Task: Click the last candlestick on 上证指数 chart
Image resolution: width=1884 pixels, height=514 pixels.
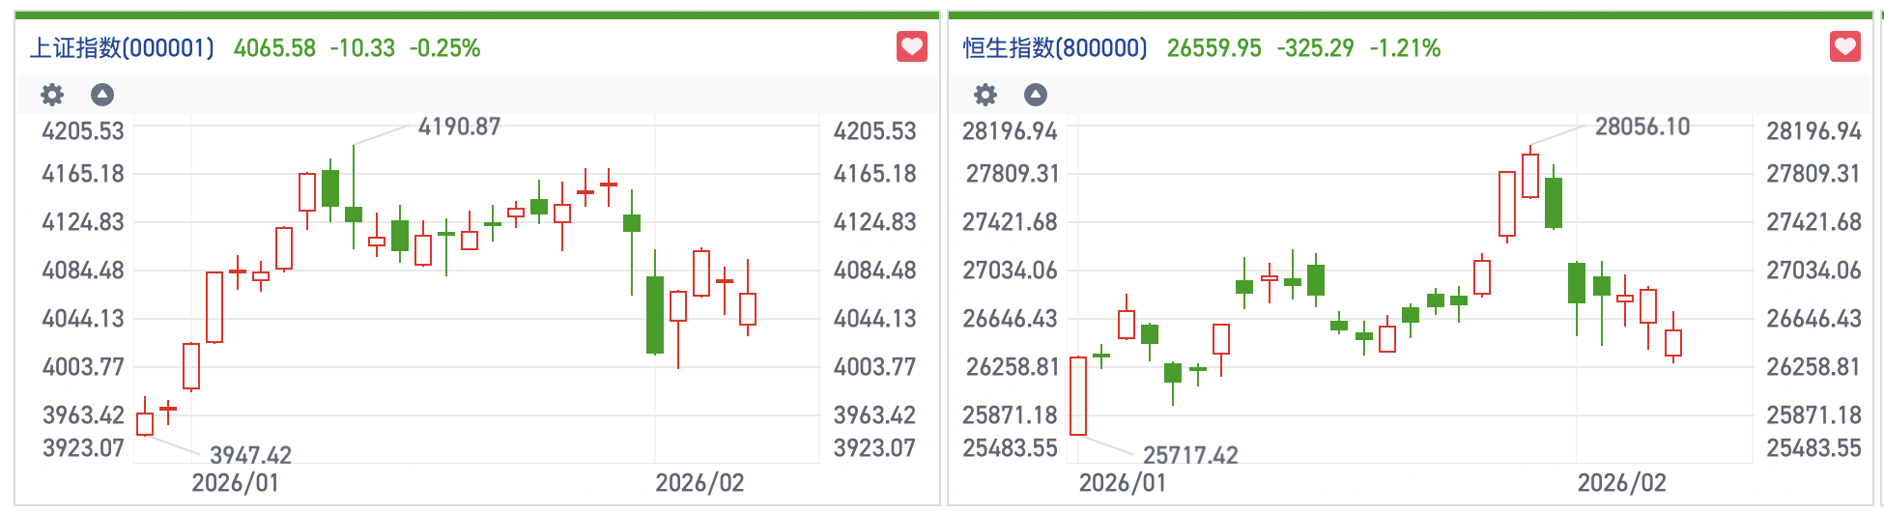Action: pyautogui.click(x=748, y=308)
